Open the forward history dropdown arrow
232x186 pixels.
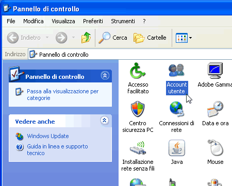tap(73, 37)
